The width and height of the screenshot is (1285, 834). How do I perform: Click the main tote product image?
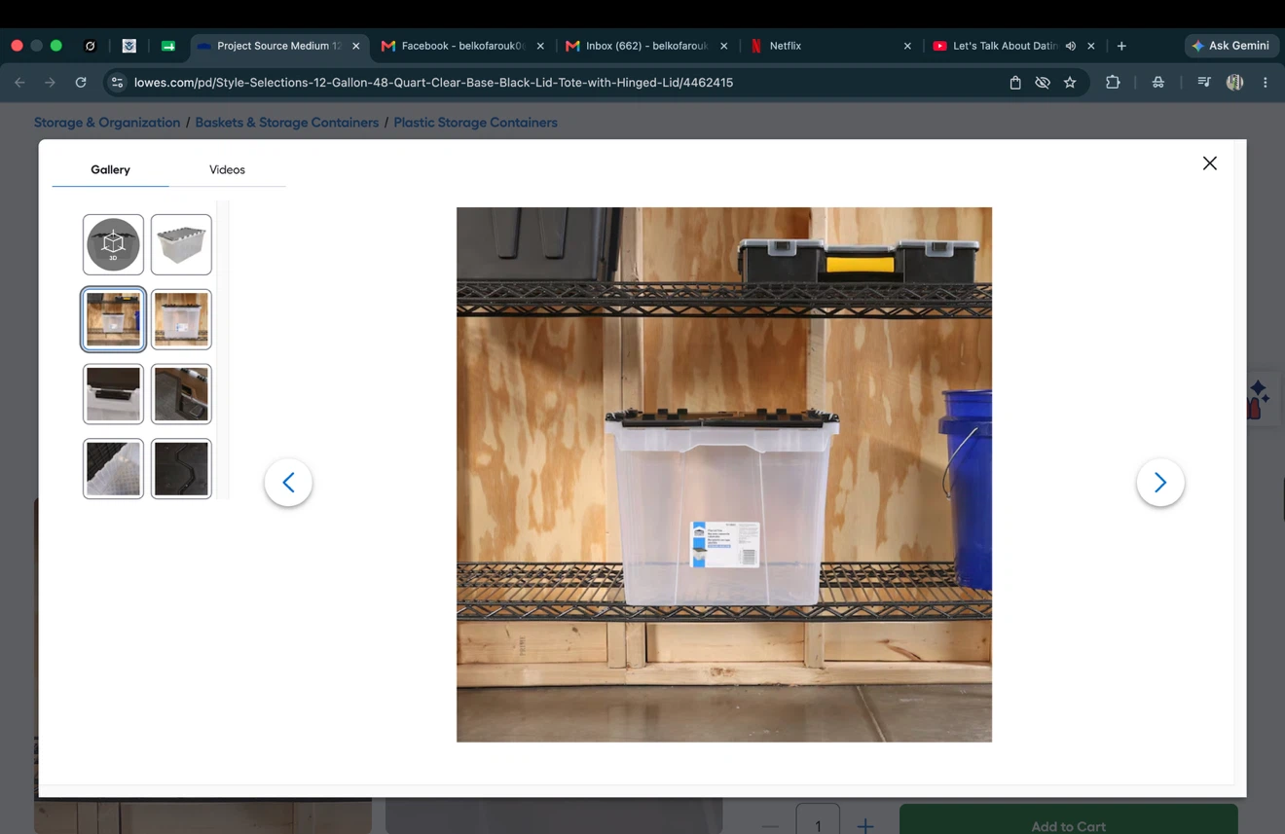[x=724, y=475]
